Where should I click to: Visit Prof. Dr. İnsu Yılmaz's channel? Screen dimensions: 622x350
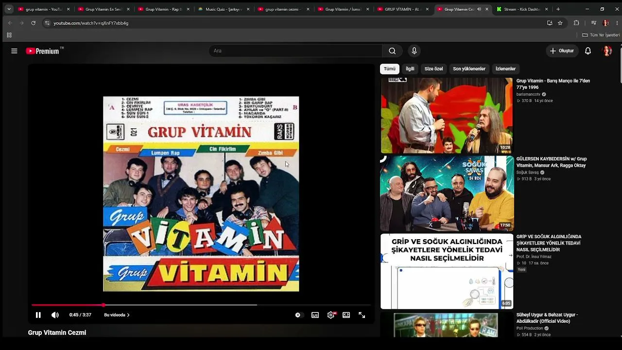(x=534, y=257)
